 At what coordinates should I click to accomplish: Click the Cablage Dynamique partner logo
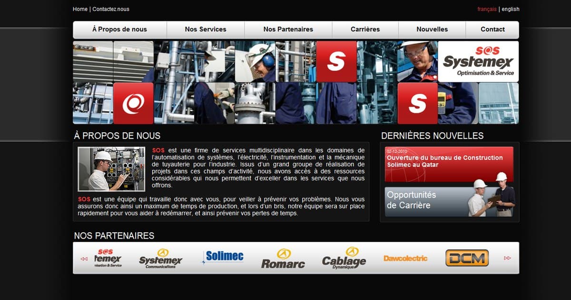pos(344,258)
